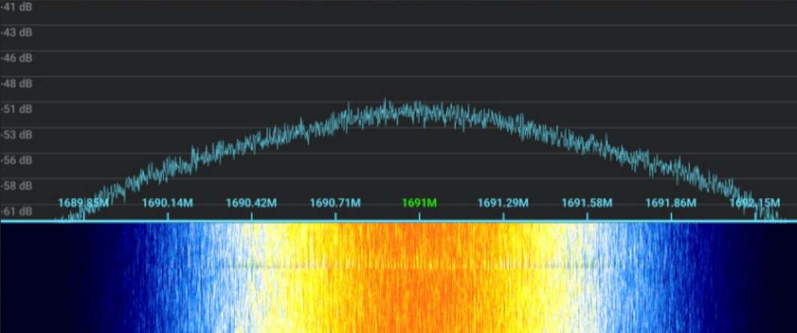The height and width of the screenshot is (333, 797).
Task: Select the -48 dB gridline label
Action: tap(17, 84)
